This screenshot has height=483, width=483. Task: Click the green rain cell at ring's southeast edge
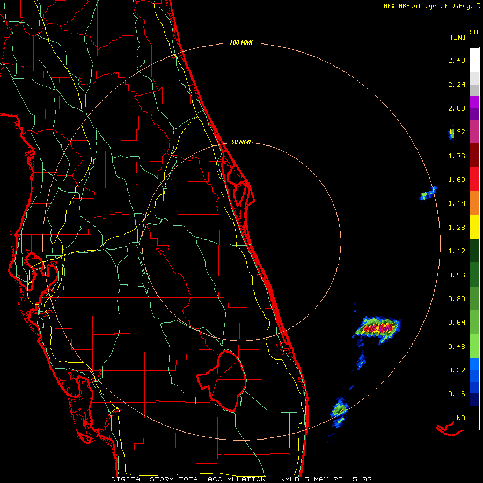(x=339, y=409)
